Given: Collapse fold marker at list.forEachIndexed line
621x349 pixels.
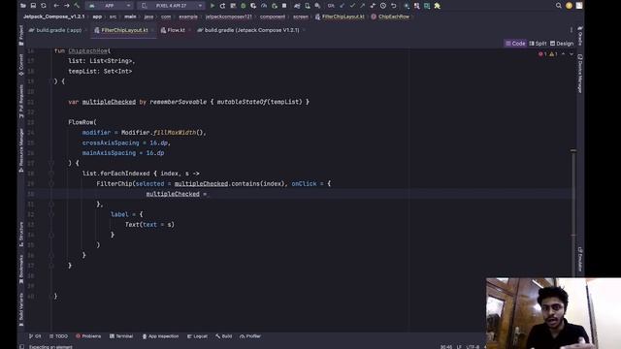Looking at the screenshot, I should point(51,174).
